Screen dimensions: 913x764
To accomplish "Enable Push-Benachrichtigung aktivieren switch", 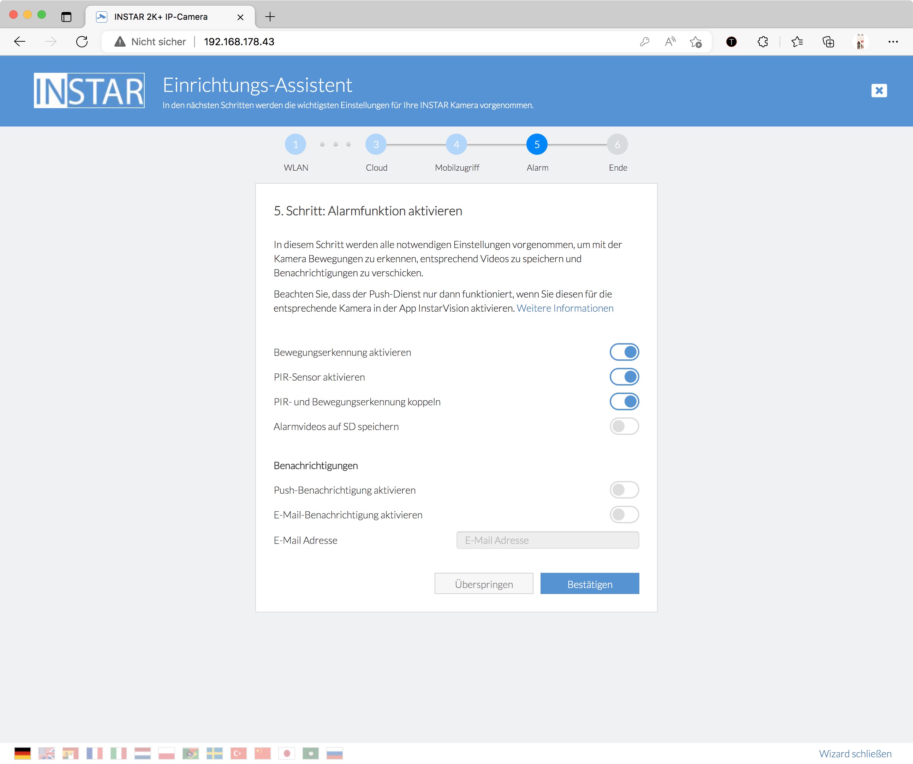I will click(x=624, y=490).
